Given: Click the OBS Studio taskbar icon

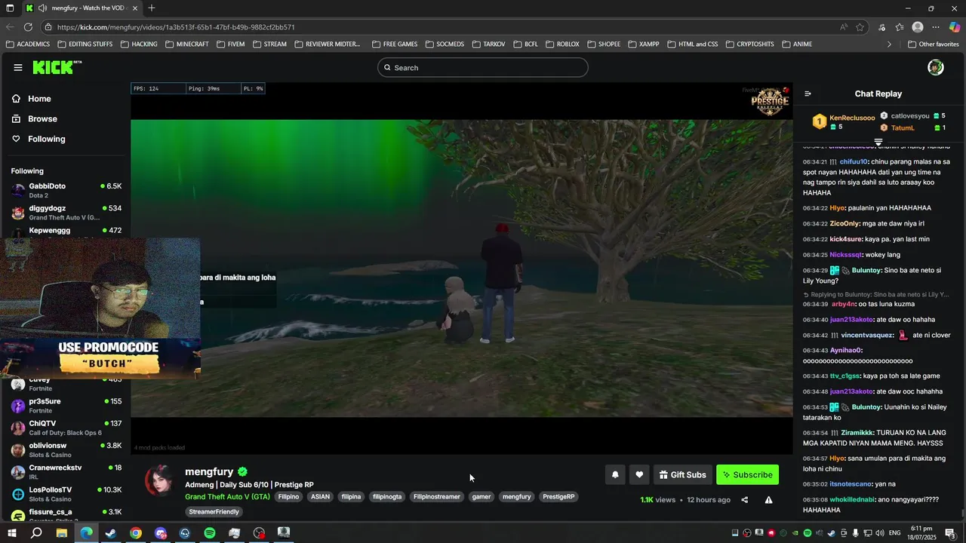Looking at the screenshot, I should [260, 533].
